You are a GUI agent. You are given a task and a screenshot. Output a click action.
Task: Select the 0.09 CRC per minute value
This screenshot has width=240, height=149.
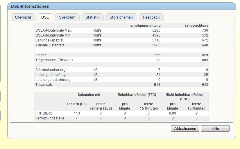pyautogui.click(x=173, y=113)
